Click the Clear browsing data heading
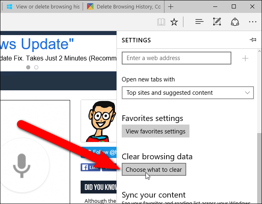This screenshot has height=204, width=262. pyautogui.click(x=157, y=157)
